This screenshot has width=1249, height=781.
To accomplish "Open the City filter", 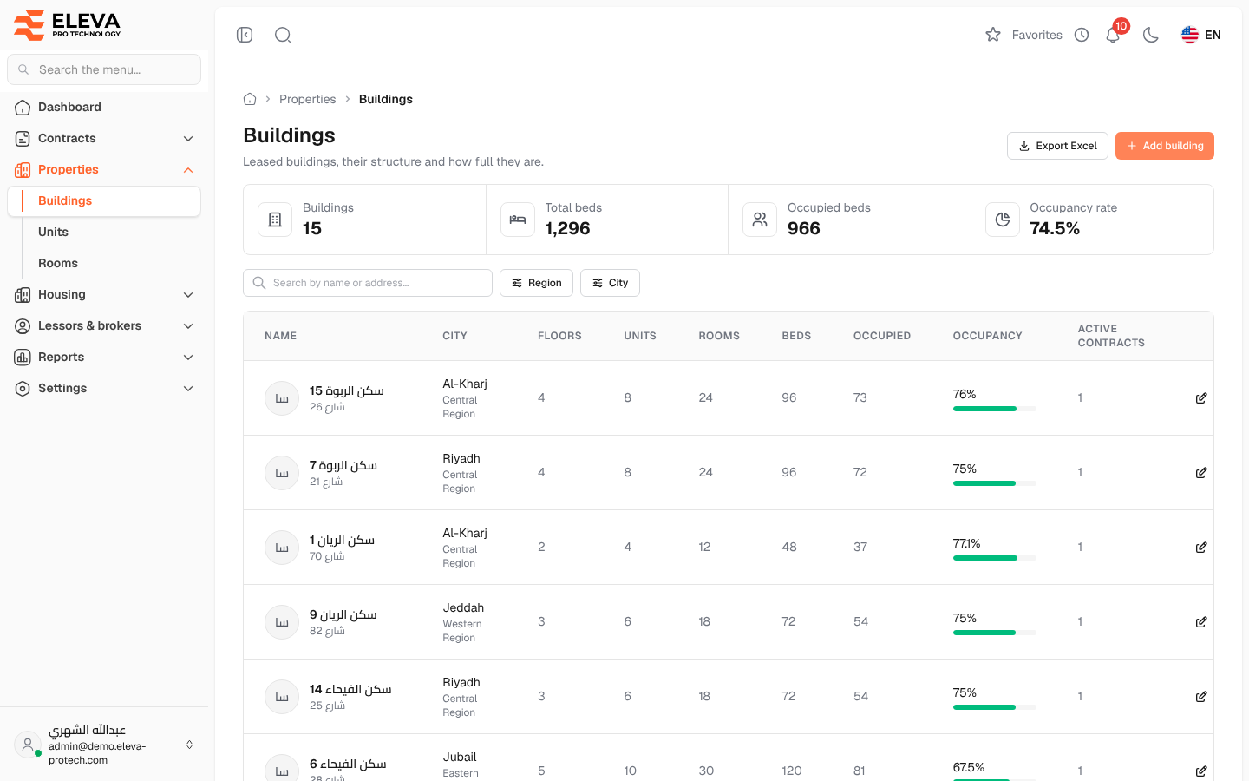I will pyautogui.click(x=610, y=283).
